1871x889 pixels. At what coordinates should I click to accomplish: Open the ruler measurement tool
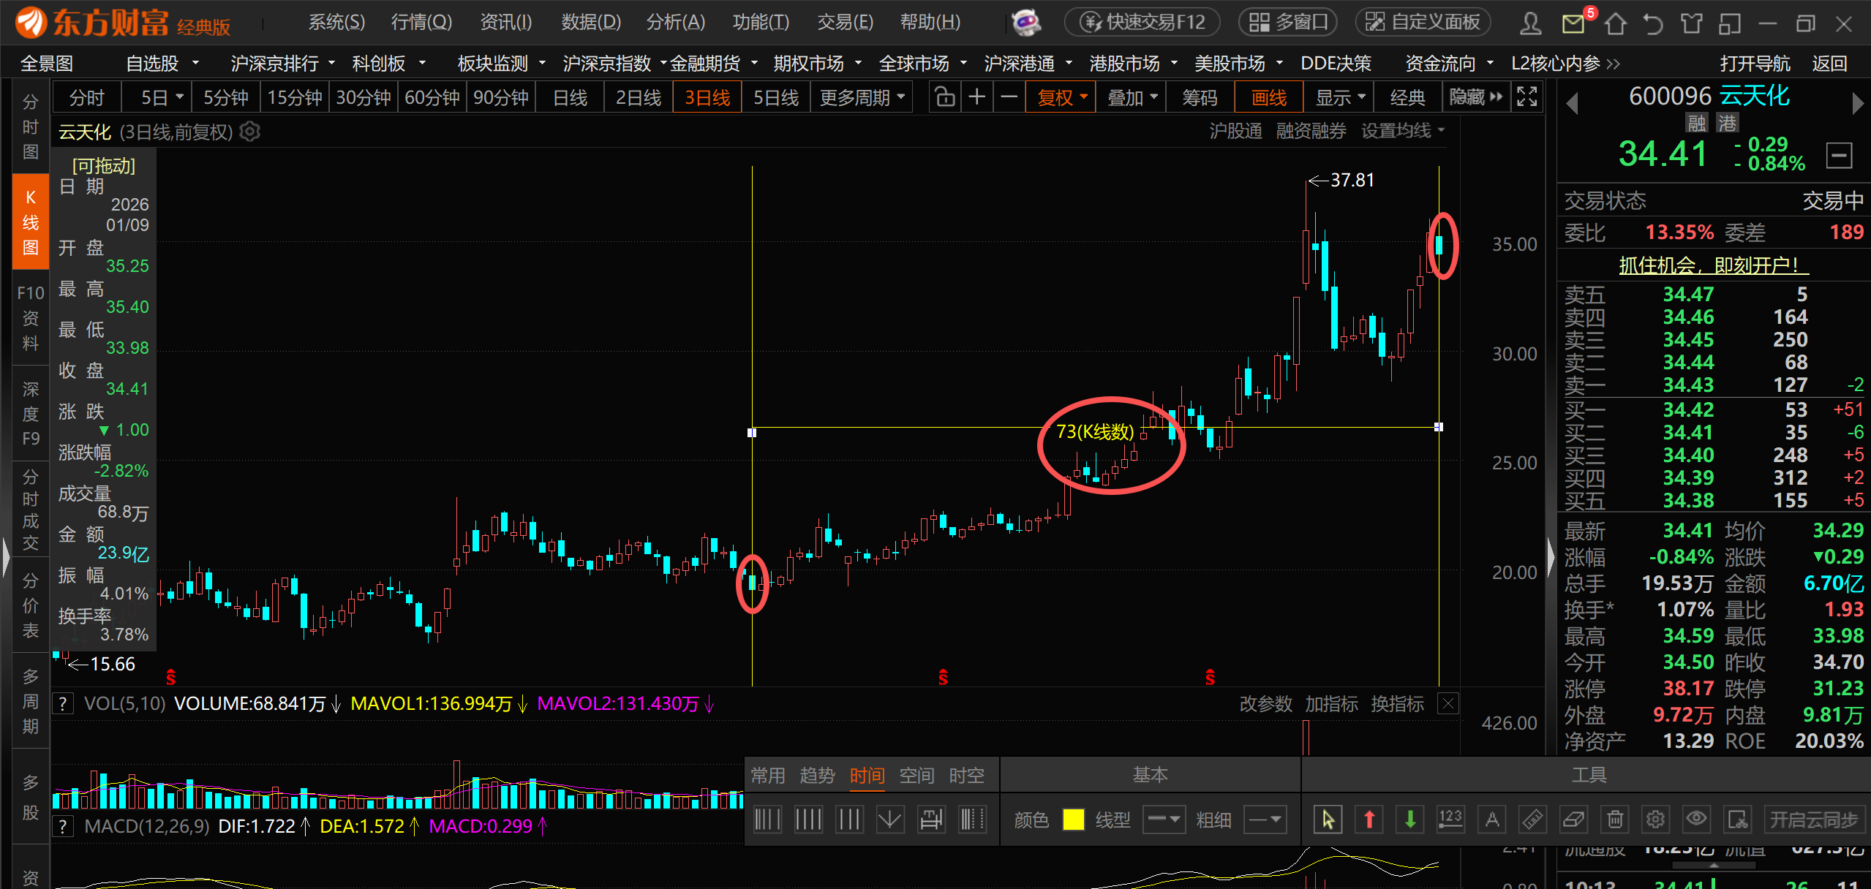click(1532, 820)
